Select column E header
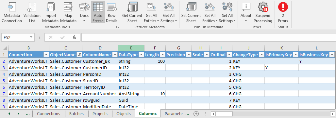The image size is (336, 118). 131,48
